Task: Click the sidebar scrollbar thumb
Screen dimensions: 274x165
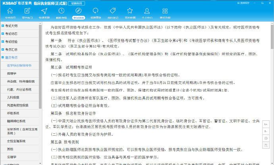Action: (x=40, y=67)
